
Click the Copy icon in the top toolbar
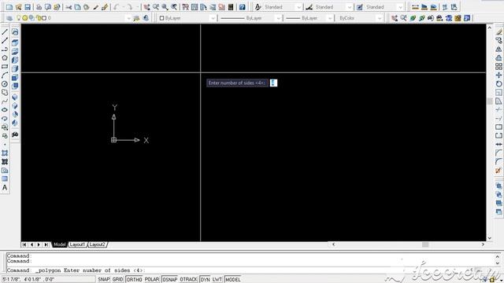pyautogui.click(x=77, y=7)
